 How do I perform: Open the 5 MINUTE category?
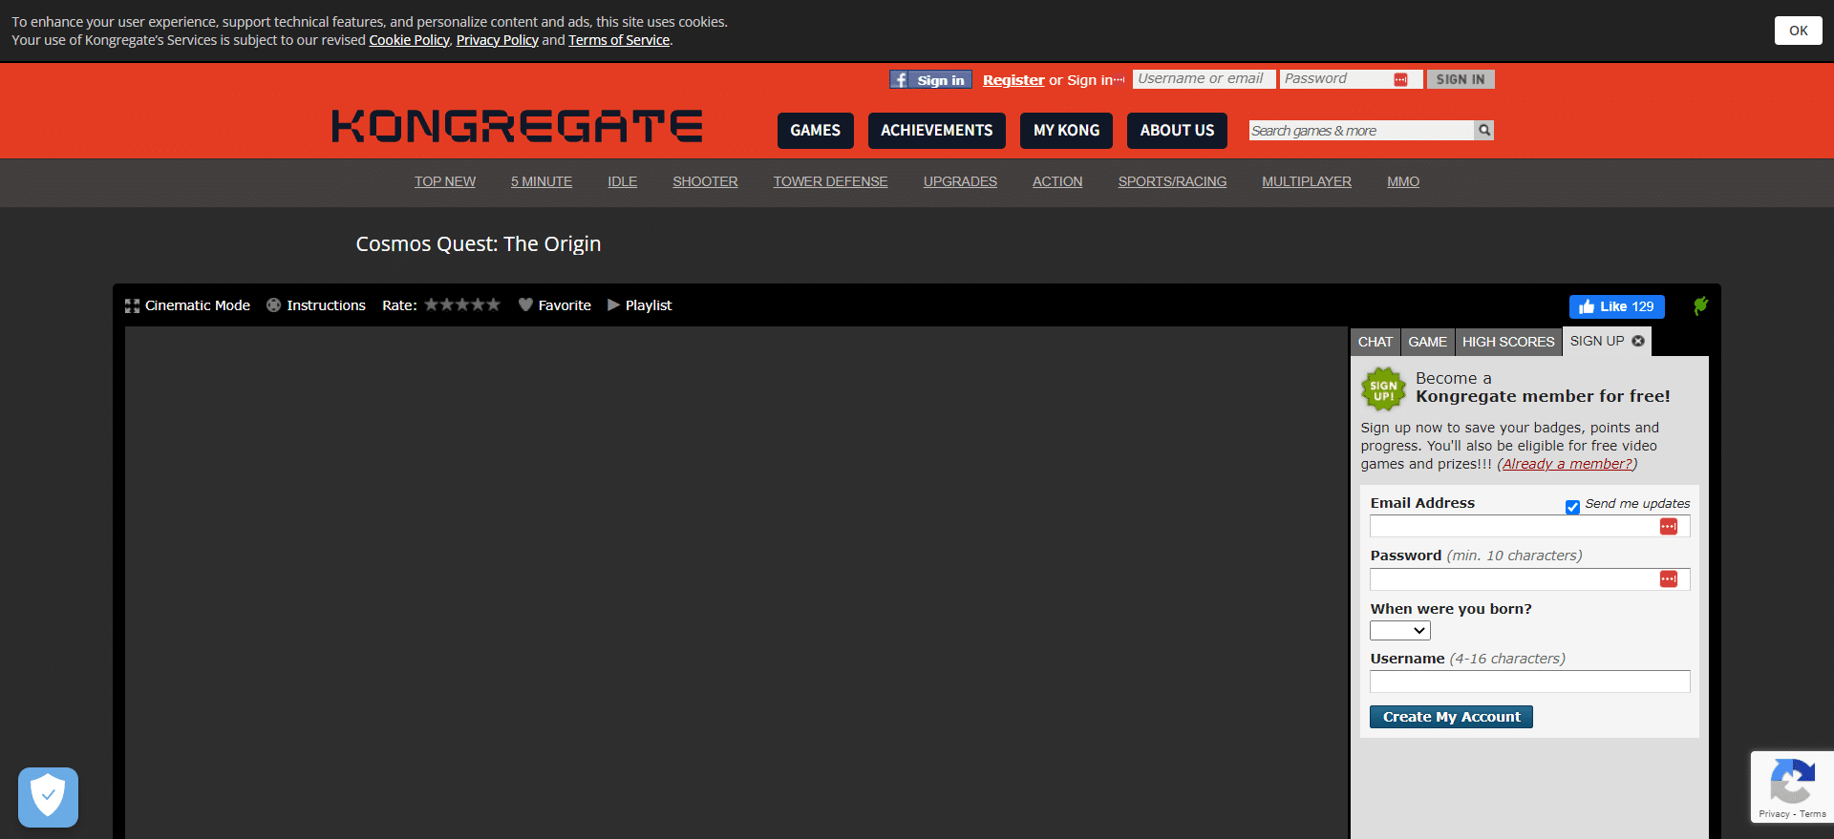[542, 181]
